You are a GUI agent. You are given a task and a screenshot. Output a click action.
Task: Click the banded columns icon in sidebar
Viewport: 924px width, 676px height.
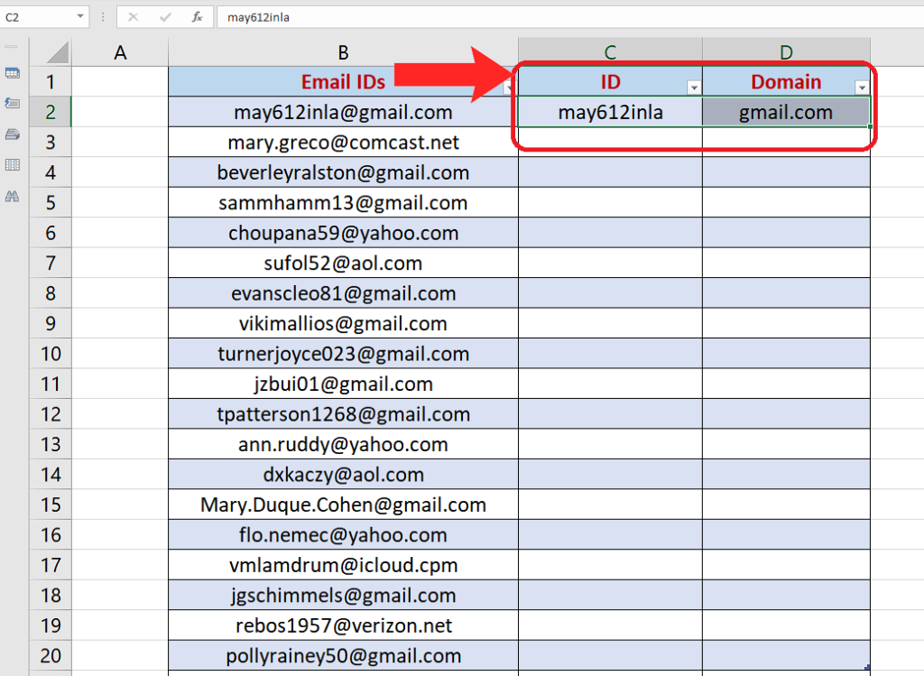click(12, 165)
